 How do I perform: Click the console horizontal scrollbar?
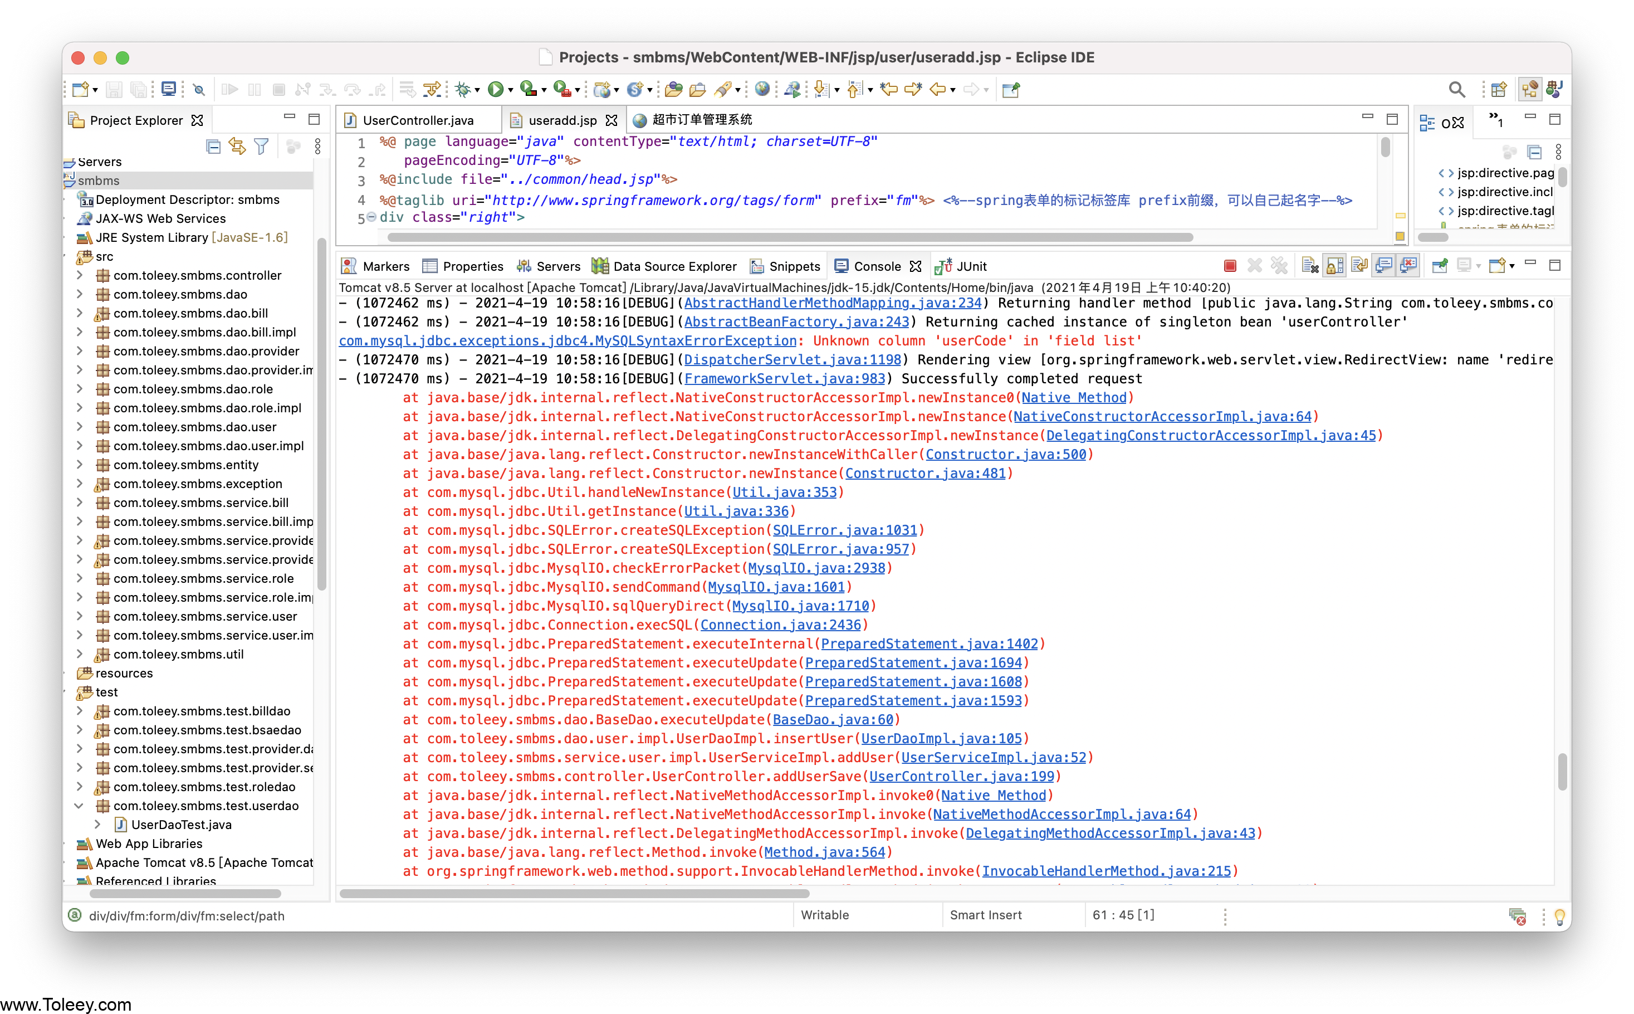click(x=574, y=893)
